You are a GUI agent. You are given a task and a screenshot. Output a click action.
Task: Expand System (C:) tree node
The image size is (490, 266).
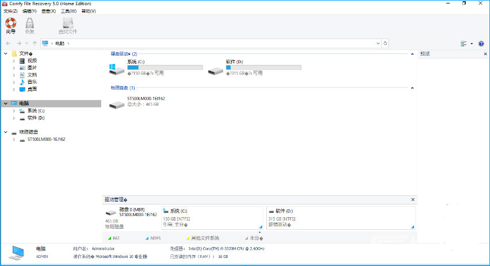pyautogui.click(x=14, y=111)
